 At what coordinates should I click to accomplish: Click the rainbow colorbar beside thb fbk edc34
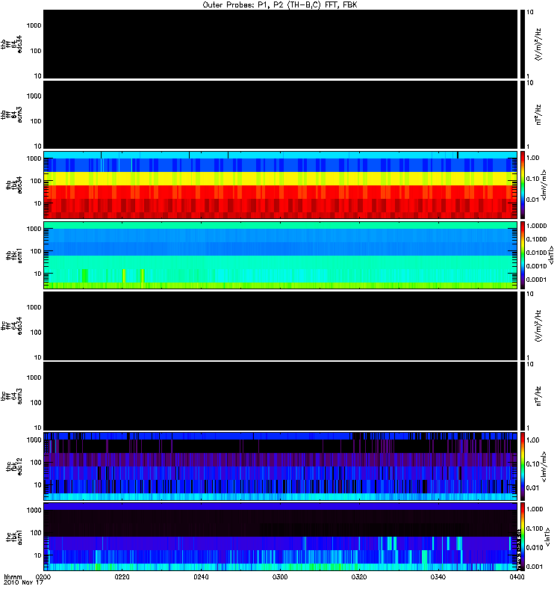522,185
